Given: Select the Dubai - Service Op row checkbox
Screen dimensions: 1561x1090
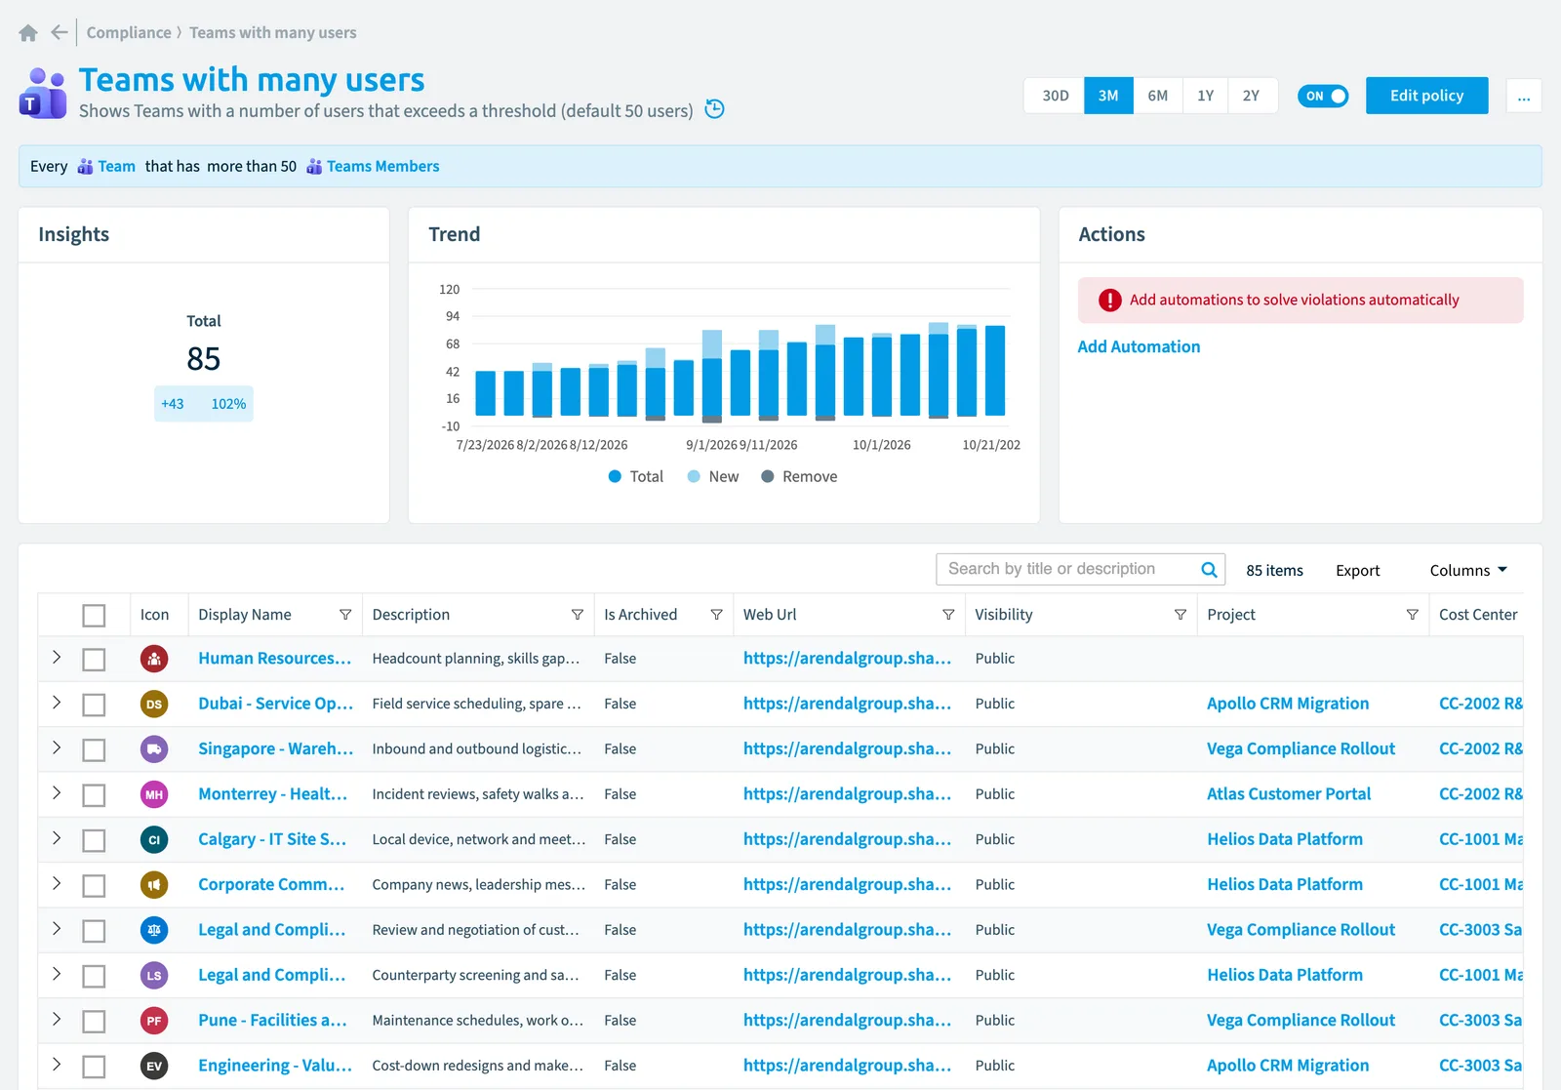Looking at the screenshot, I should [x=94, y=705].
